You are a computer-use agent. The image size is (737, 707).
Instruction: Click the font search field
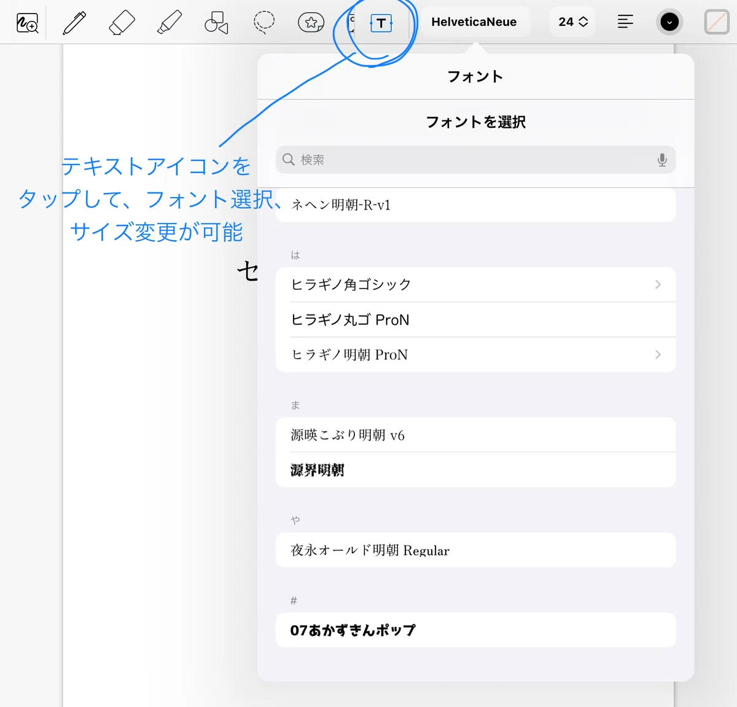[x=475, y=160]
